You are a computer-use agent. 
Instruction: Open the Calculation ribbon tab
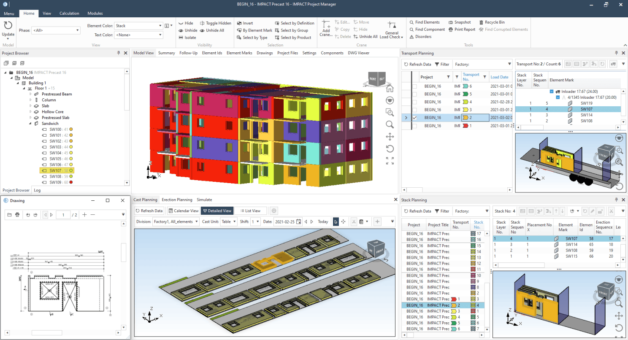pyautogui.click(x=69, y=13)
